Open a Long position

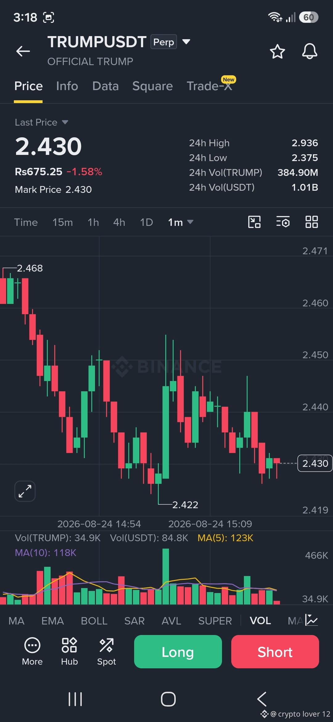(x=178, y=652)
